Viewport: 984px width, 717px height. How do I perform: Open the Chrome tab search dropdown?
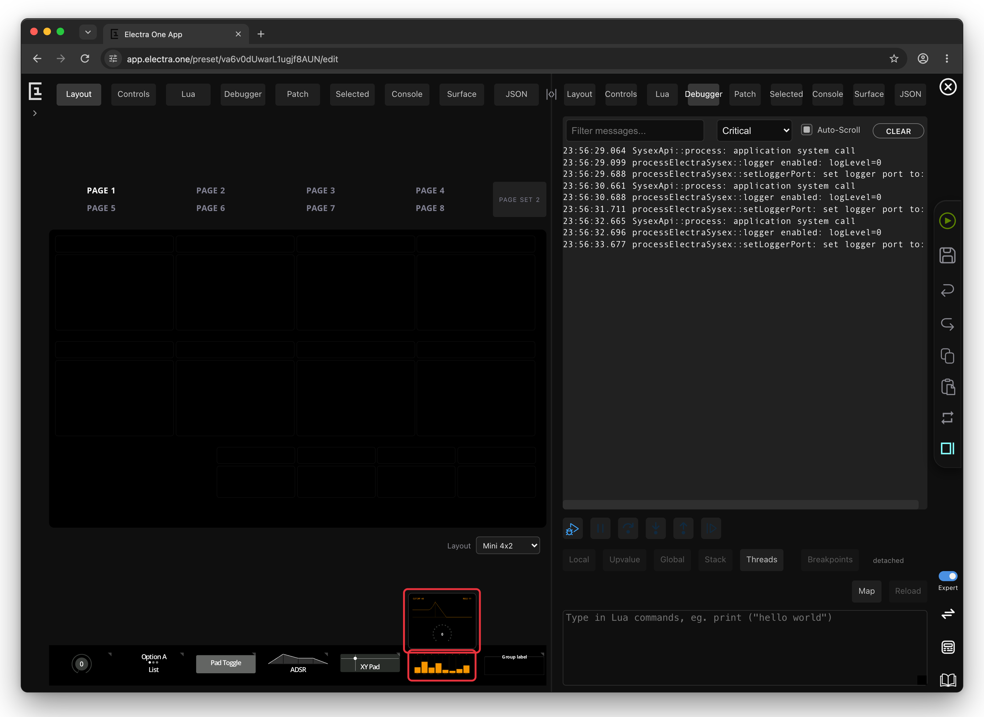[x=88, y=32]
